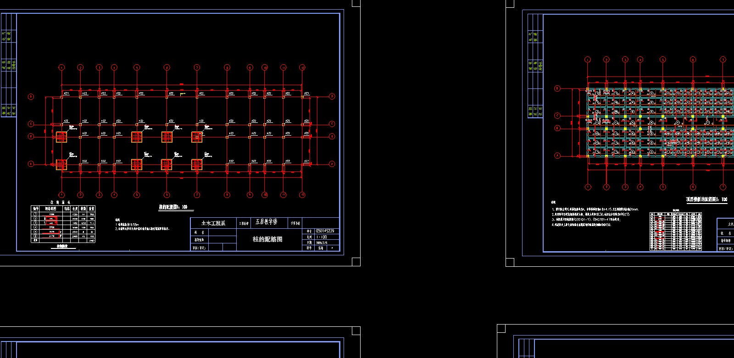The image size is (734, 358).
Task: Click the note line ending with 6@150
Action: click(581, 225)
